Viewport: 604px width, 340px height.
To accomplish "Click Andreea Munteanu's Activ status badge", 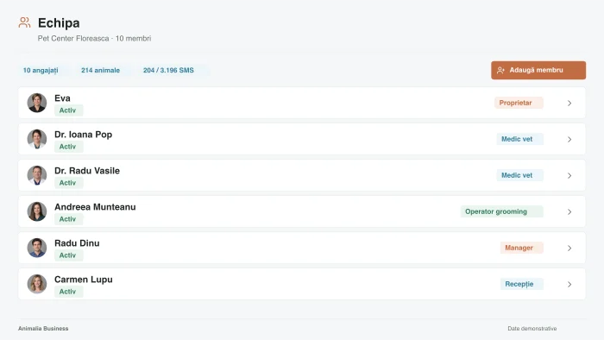I will click(x=68, y=219).
